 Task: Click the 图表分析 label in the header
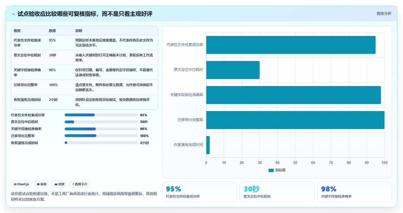click(x=384, y=14)
